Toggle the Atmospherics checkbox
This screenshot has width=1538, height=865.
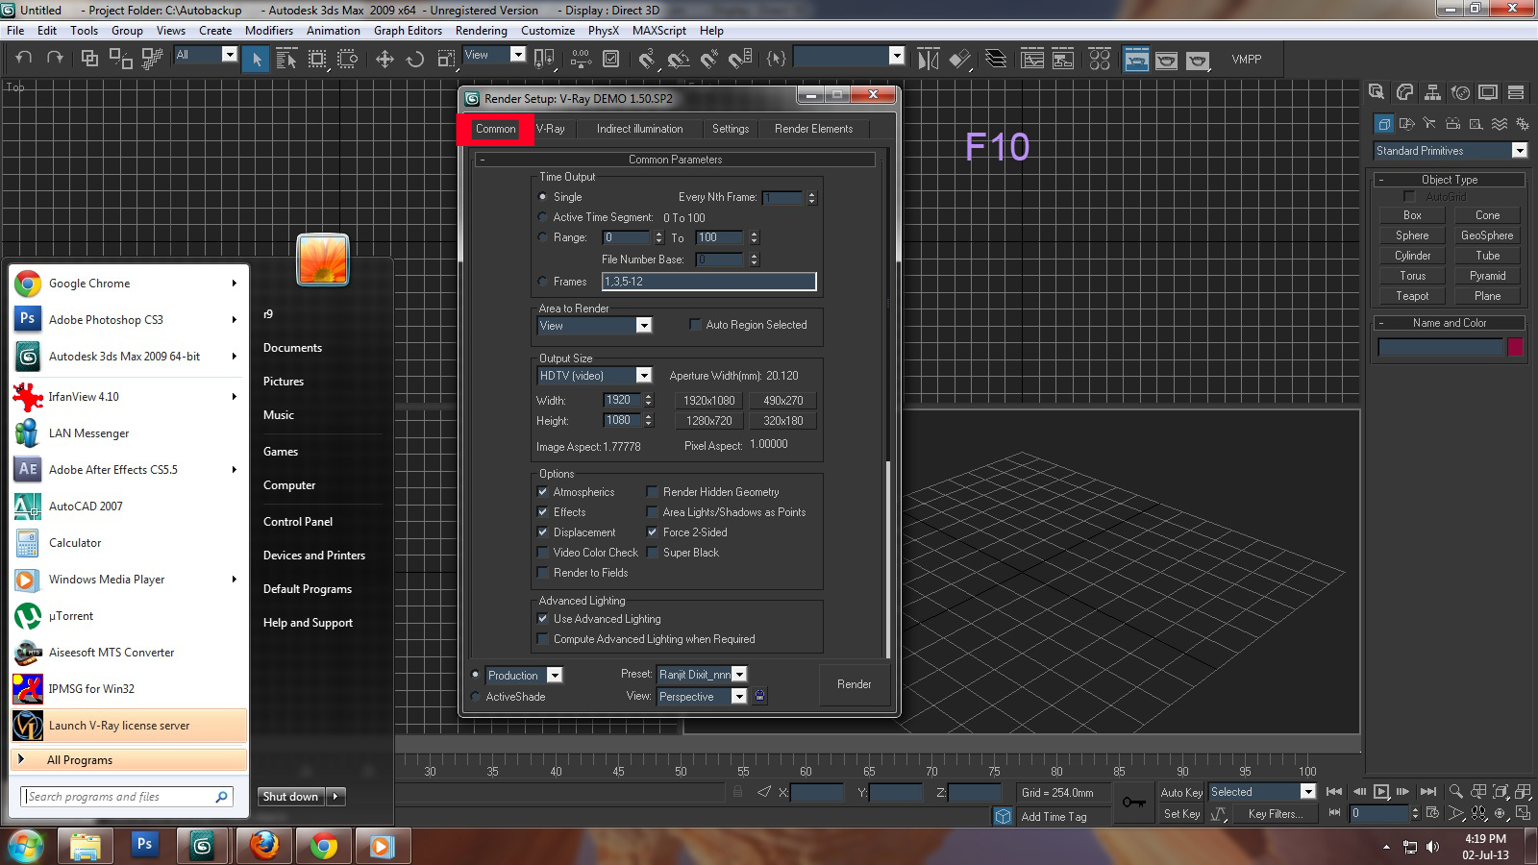543,492
